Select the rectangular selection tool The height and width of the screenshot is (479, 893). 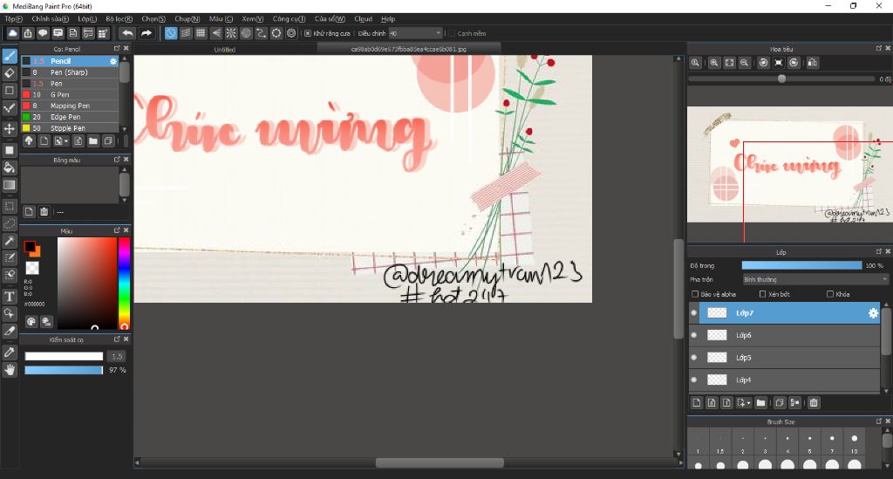(9, 206)
